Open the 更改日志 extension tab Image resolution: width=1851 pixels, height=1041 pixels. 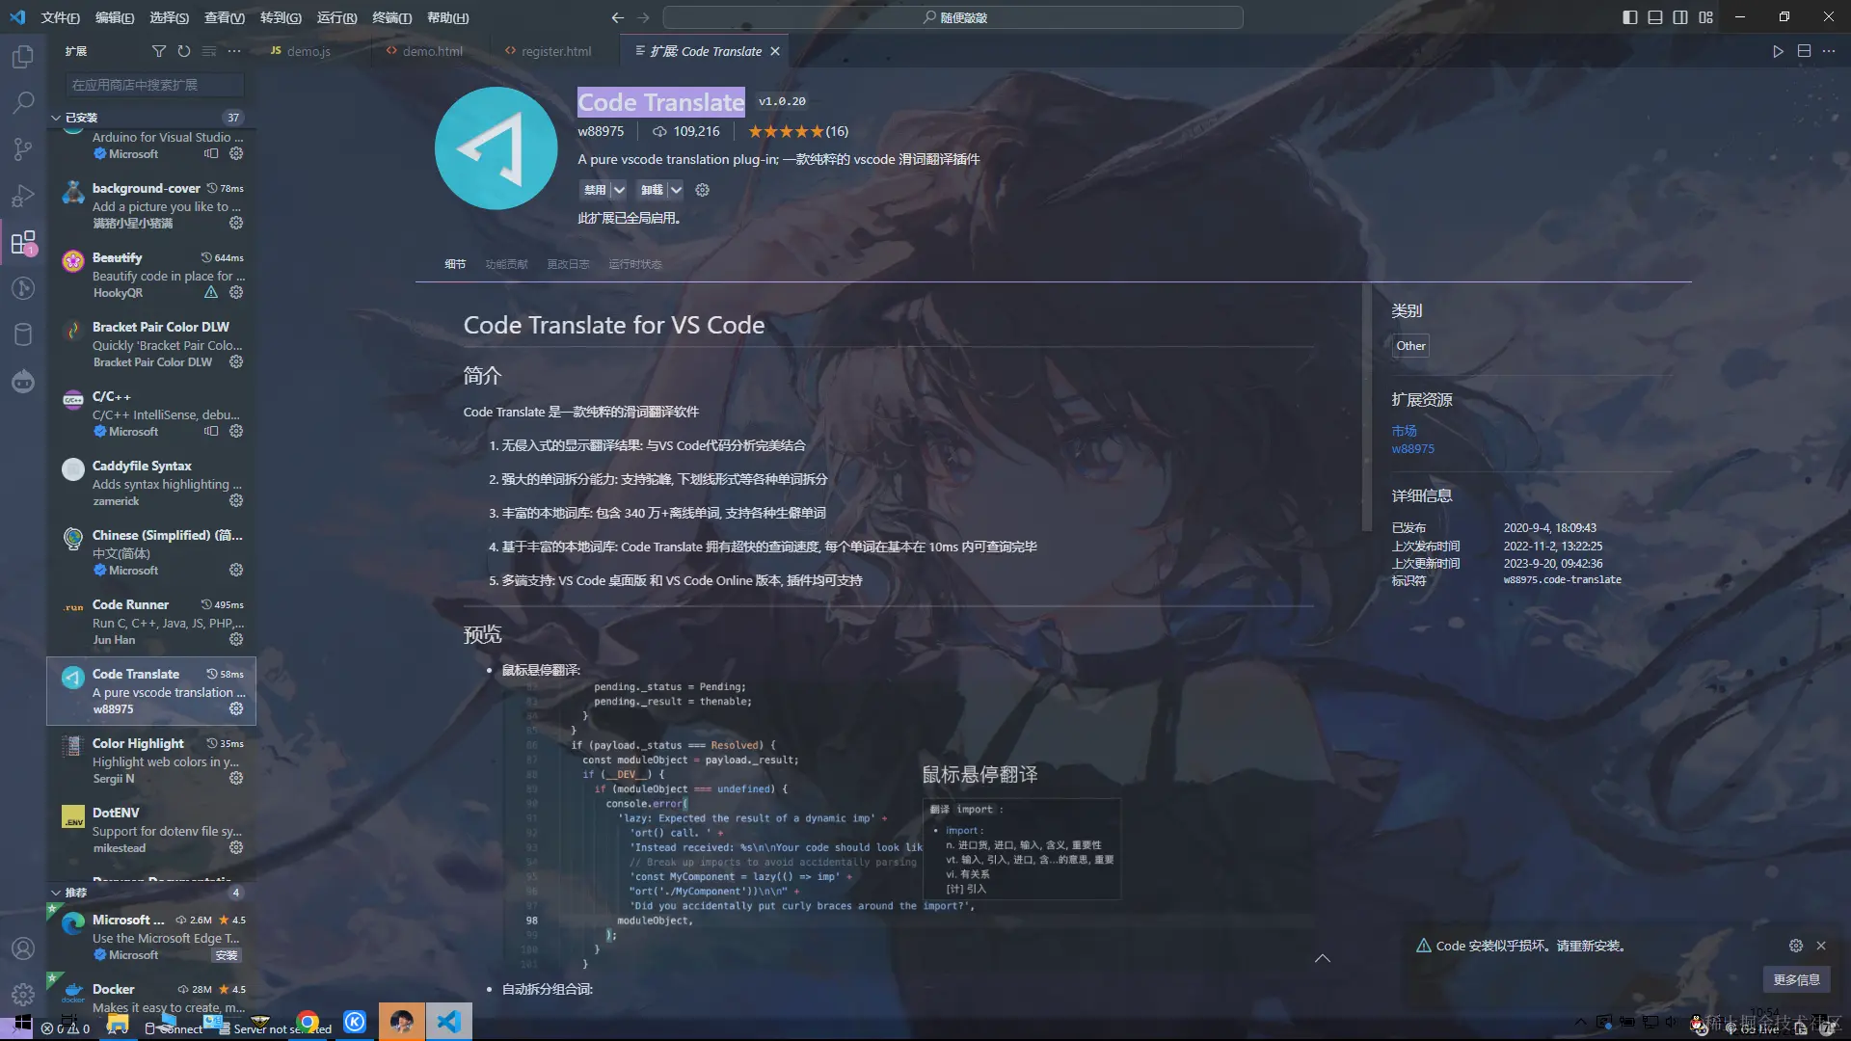click(x=568, y=264)
